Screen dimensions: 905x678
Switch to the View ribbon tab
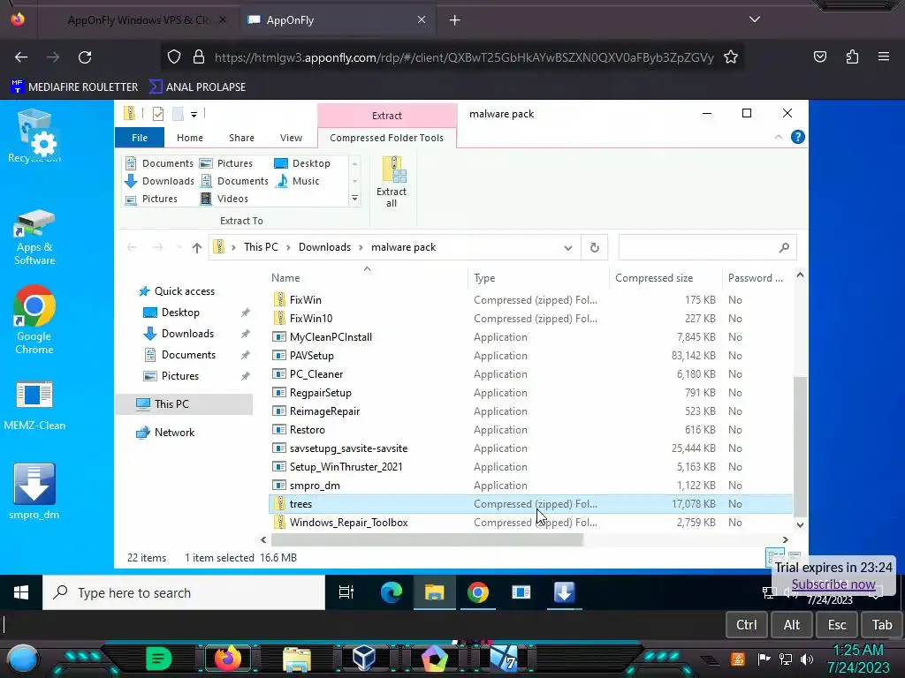291,138
